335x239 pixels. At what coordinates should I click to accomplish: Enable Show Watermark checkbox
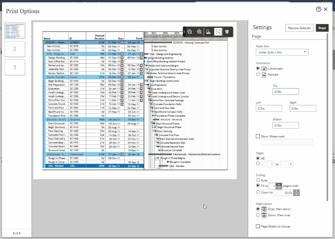[x=258, y=136]
